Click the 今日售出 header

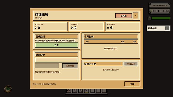point(111,36)
